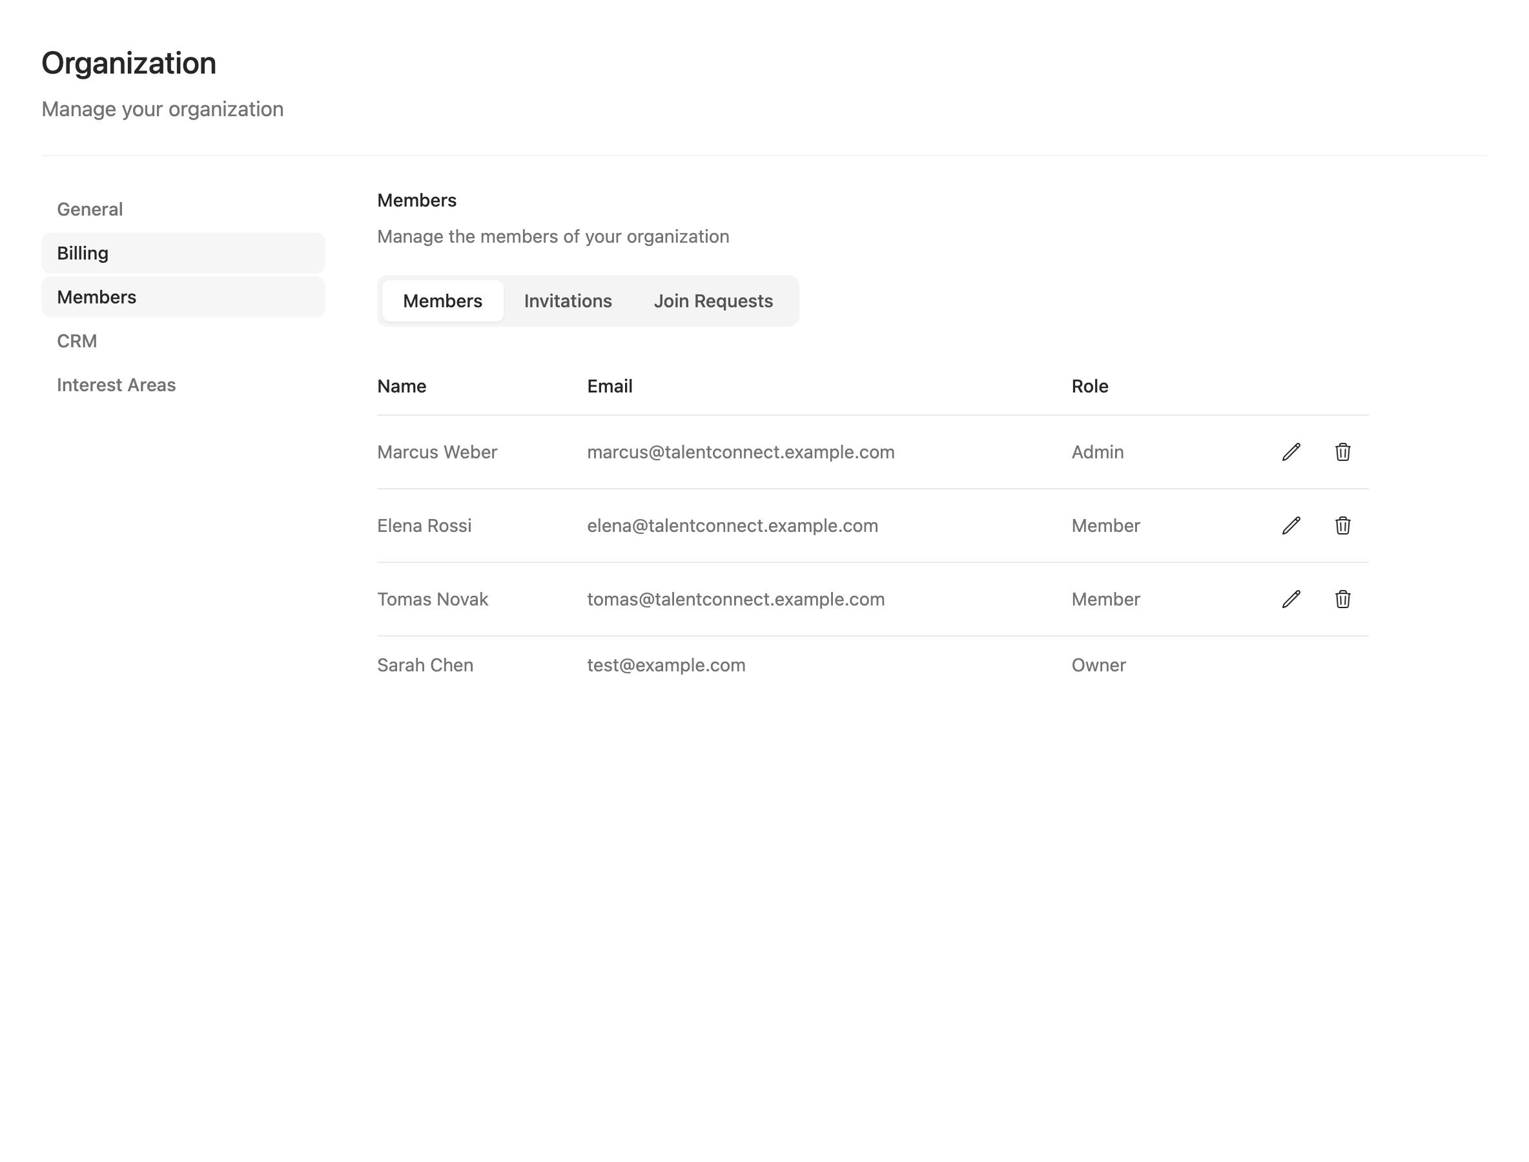Click the Role column header
This screenshot has width=1529, height=1162.
[x=1090, y=386]
